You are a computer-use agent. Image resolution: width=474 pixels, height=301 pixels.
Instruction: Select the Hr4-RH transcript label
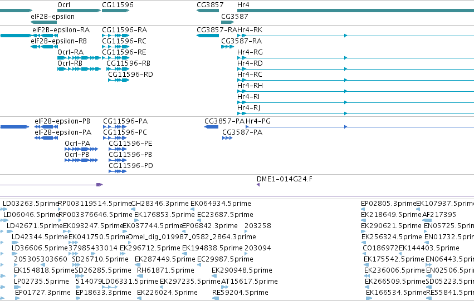(250, 86)
